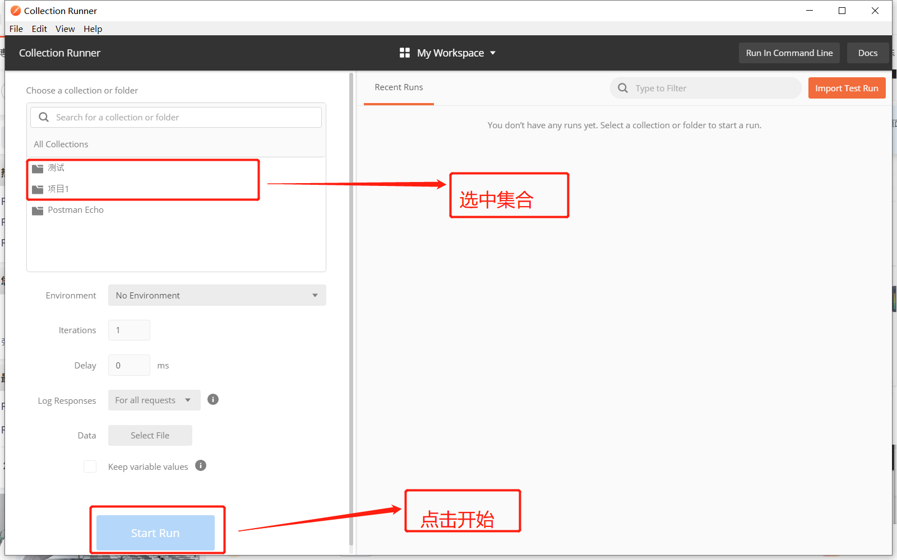Click the 测试 collection folder icon
The width and height of the screenshot is (897, 560).
(x=38, y=168)
